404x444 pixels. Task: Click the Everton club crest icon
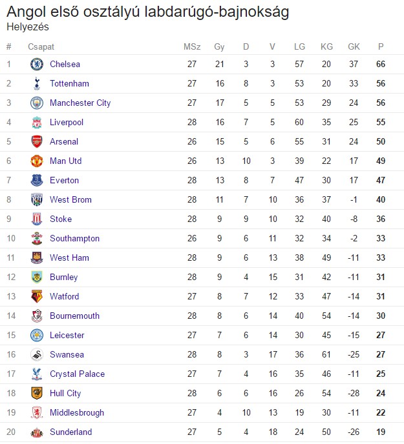point(36,180)
